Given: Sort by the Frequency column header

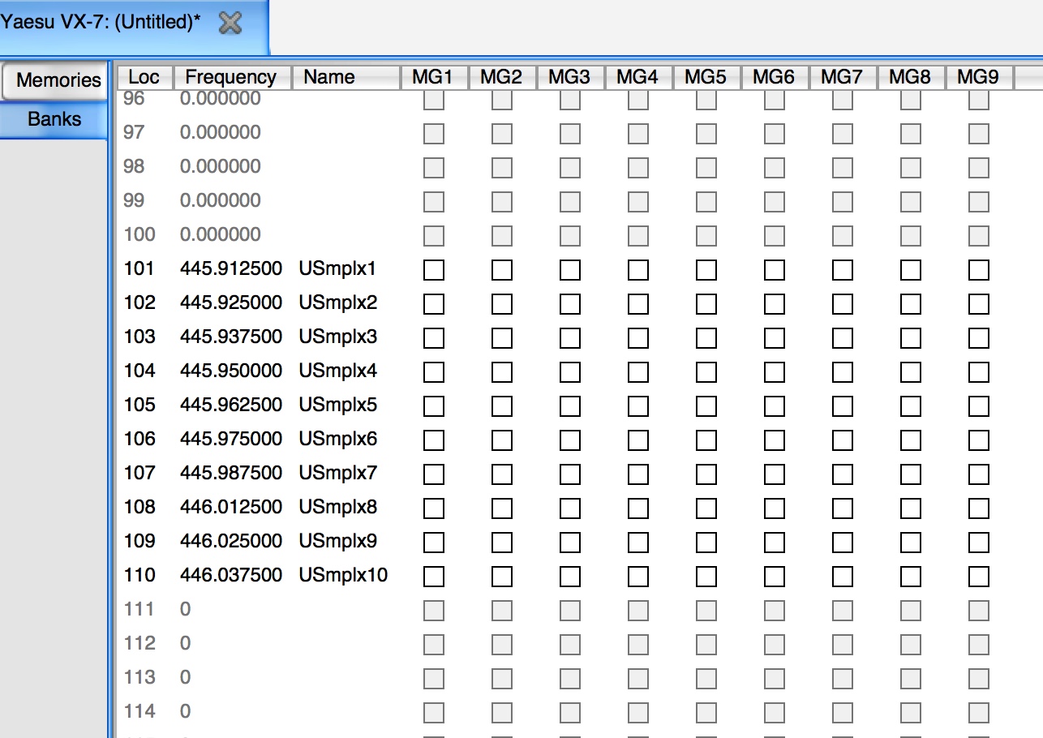Looking at the screenshot, I should coord(232,77).
